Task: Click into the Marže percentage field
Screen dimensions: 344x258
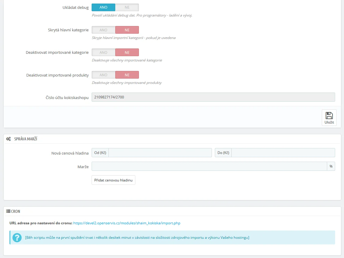Action: (209, 166)
